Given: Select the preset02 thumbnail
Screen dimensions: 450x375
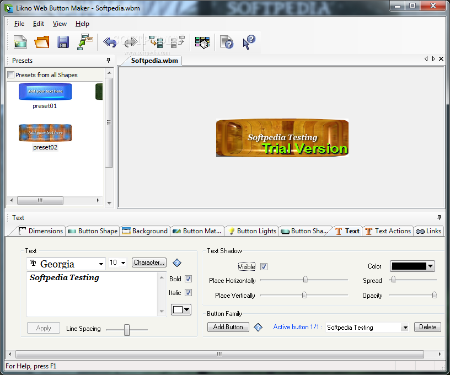Looking at the screenshot, I should point(45,132).
